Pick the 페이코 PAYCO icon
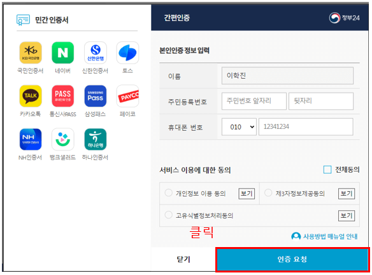This screenshot has height=275, width=372. [x=127, y=96]
